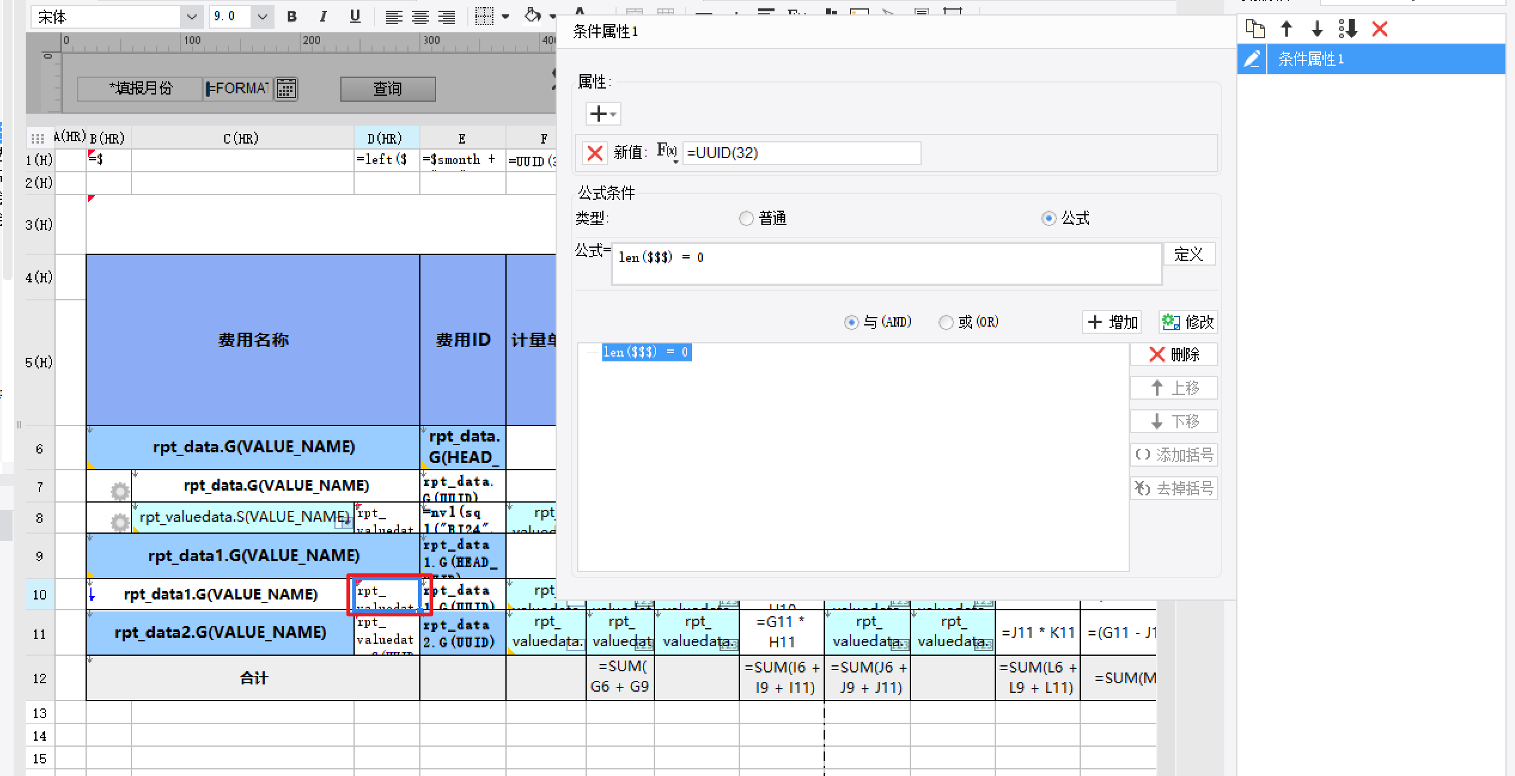Align text left

point(393,17)
